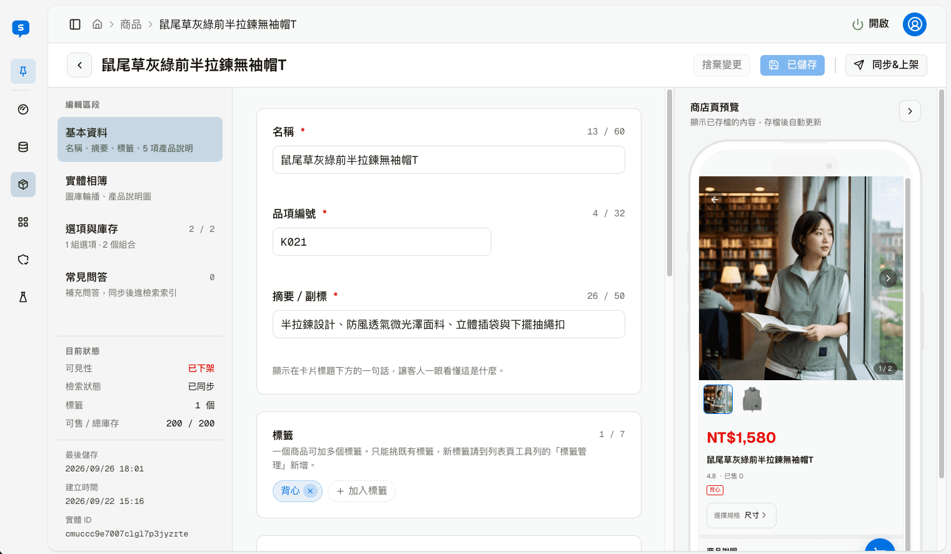Open the shield icon in the left rail

click(23, 259)
